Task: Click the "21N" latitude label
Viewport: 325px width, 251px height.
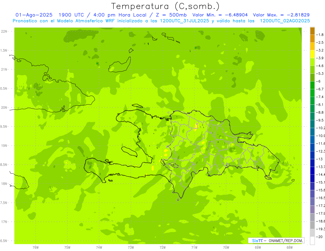Action: pos(4,70)
